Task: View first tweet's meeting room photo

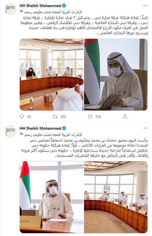Action: point(52,75)
